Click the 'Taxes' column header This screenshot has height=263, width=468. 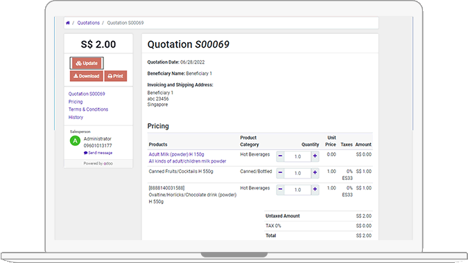347,145
